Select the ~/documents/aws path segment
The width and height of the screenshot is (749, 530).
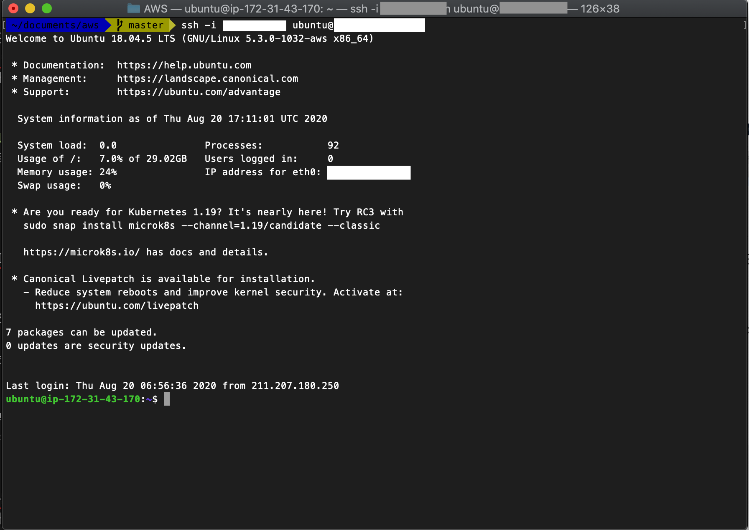(54, 25)
